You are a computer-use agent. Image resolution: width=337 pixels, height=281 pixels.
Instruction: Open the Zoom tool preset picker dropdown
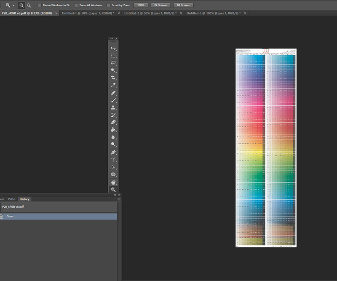pos(13,5)
